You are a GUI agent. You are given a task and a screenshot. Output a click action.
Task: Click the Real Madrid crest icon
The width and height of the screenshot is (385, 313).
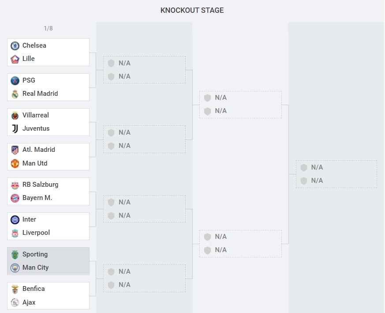tap(15, 94)
